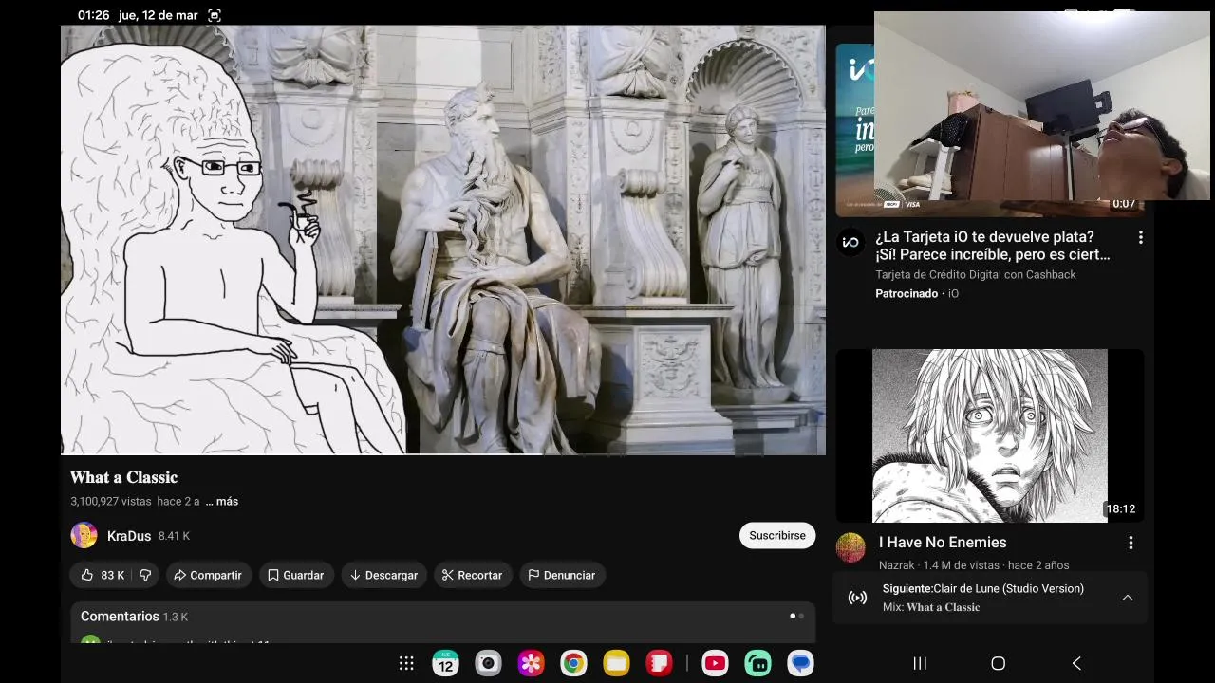Share the video with Compartir
Screen dimensions: 1215x683
[208, 575]
